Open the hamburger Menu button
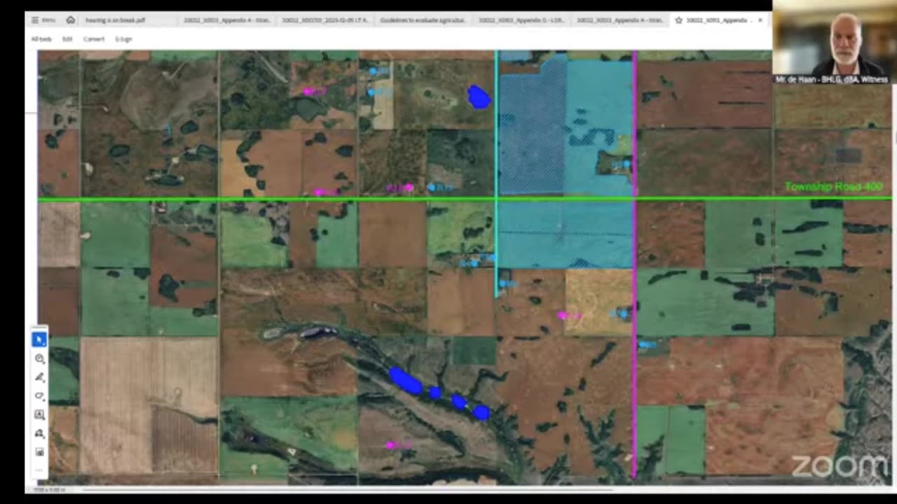This screenshot has width=897, height=504. 43,20
